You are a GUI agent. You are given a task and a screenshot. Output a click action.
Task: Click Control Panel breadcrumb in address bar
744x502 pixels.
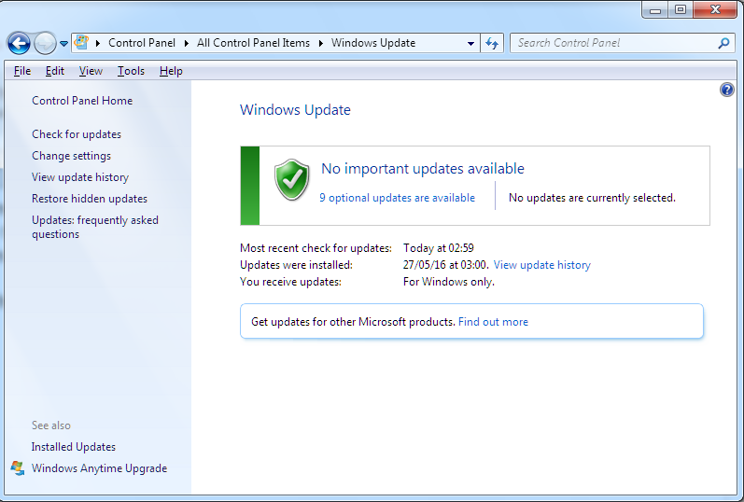142,43
